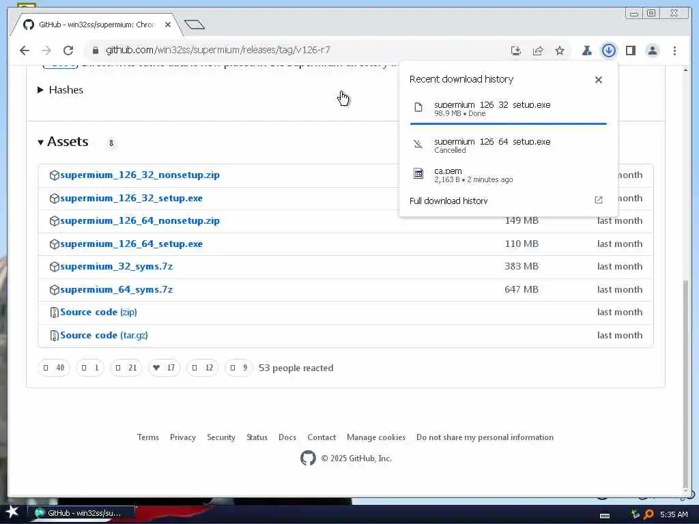Viewport: 699px width, 524px height.
Task: Share this page using the share icon
Action: (x=538, y=50)
